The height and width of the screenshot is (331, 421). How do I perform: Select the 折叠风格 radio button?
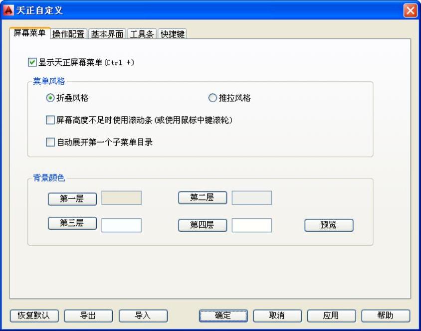(50, 98)
